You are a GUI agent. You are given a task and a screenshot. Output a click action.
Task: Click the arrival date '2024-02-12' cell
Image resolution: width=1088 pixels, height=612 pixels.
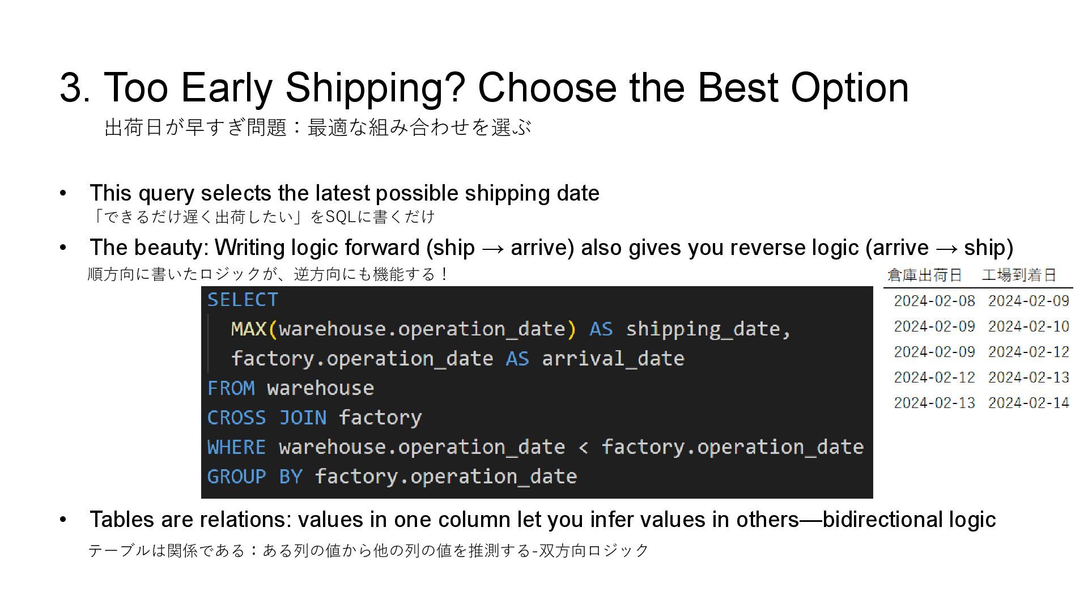(1028, 352)
